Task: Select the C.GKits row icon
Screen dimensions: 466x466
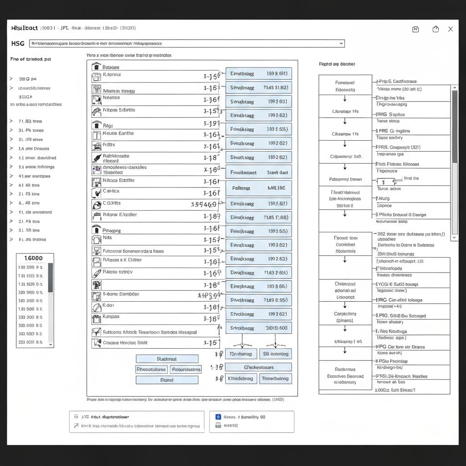Action: click(96, 205)
